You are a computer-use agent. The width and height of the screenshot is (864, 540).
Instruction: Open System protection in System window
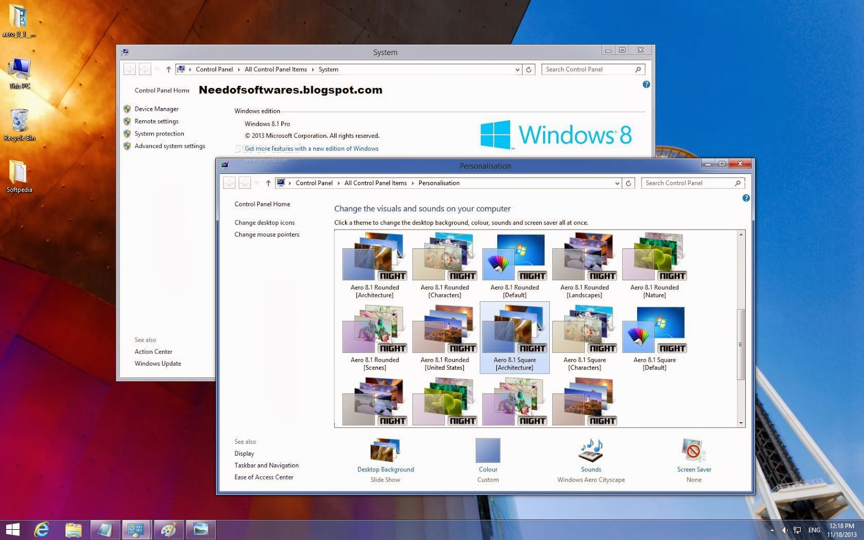pos(159,134)
